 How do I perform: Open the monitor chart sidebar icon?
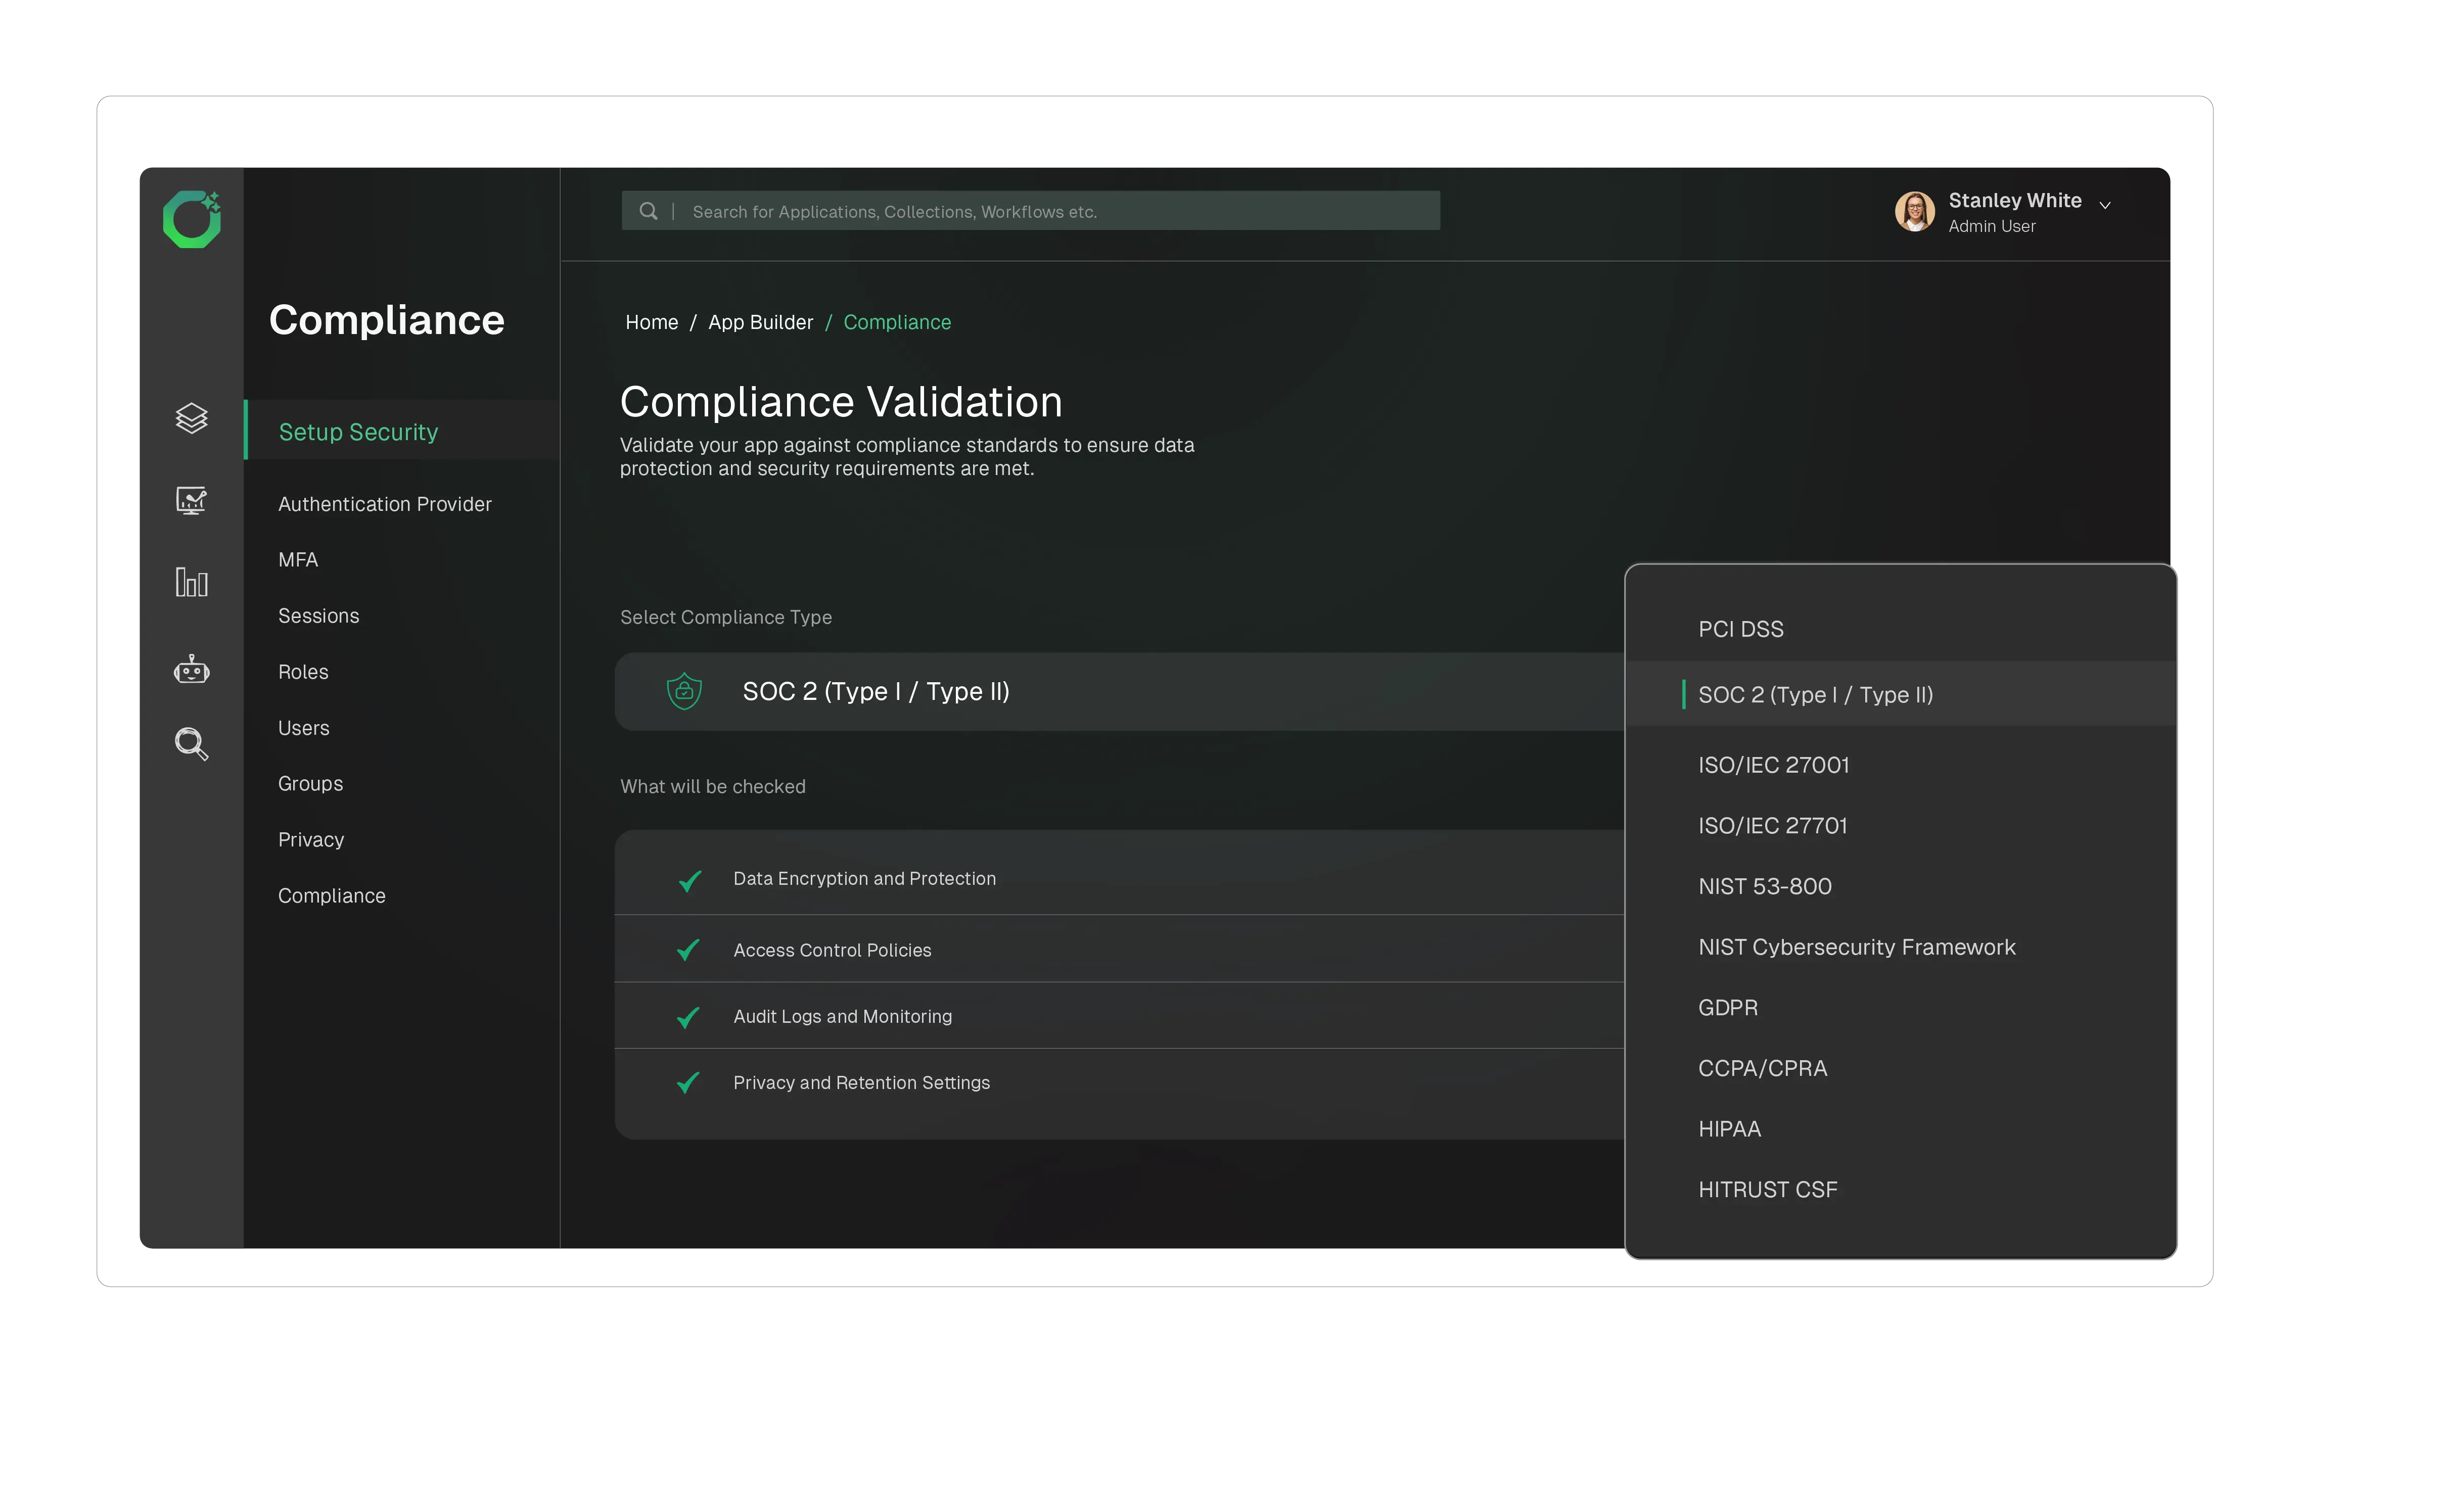pyautogui.click(x=191, y=500)
